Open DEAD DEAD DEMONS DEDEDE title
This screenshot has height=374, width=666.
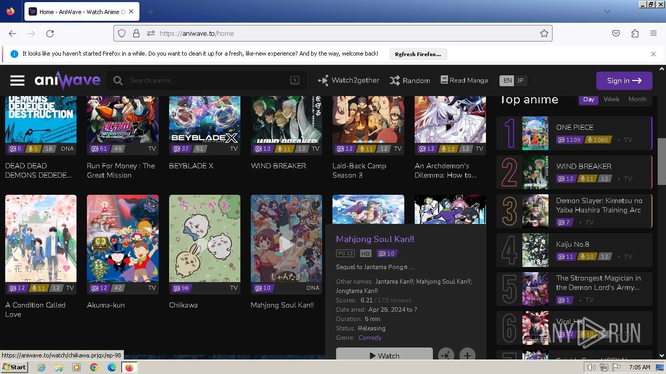click(x=39, y=170)
